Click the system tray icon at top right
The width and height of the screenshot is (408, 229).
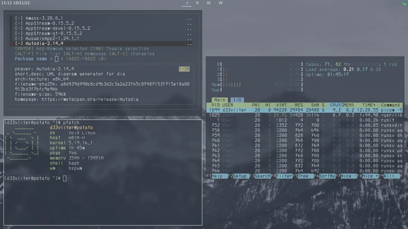coord(403,3)
